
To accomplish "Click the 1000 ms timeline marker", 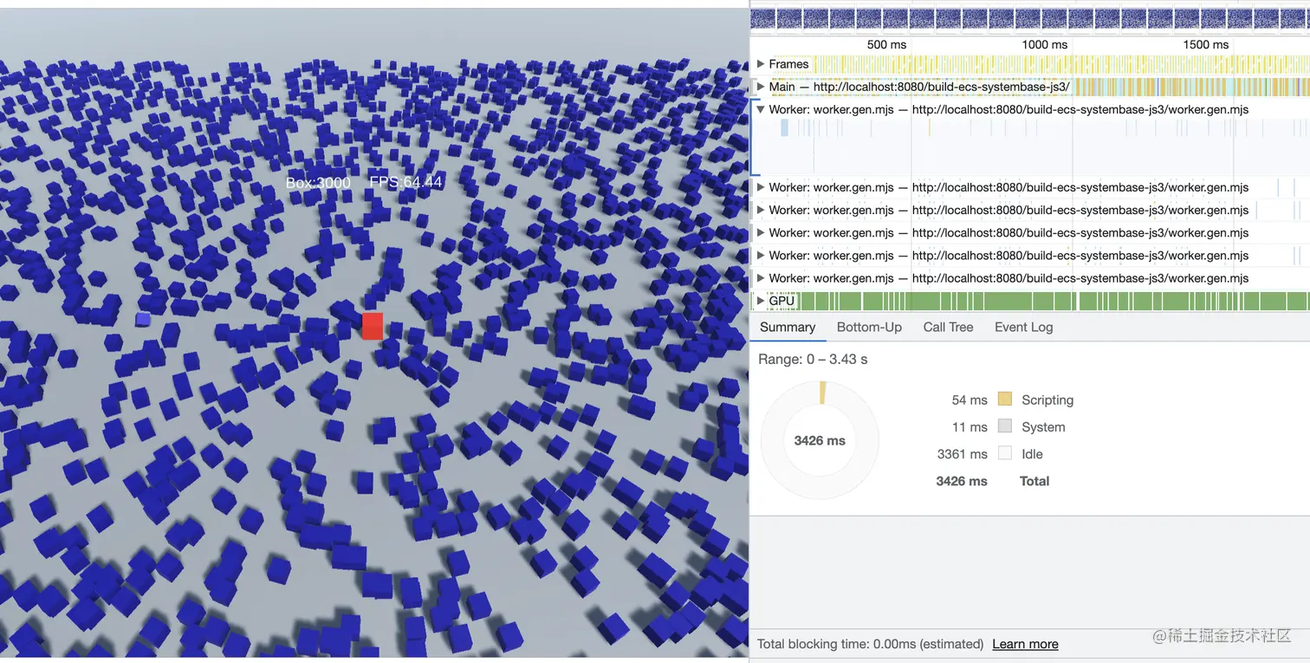I will coord(1044,44).
